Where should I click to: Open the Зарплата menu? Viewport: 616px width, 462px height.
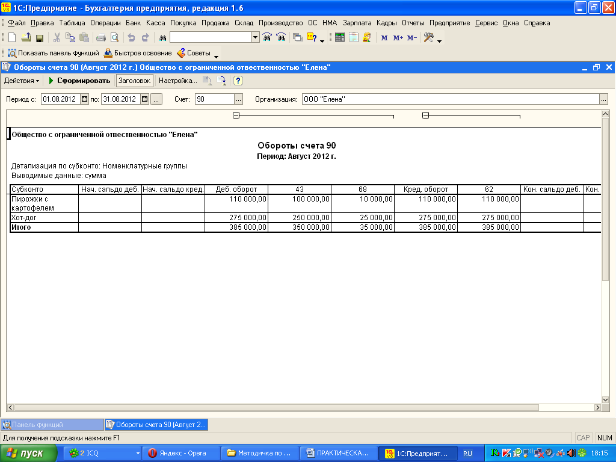(357, 23)
